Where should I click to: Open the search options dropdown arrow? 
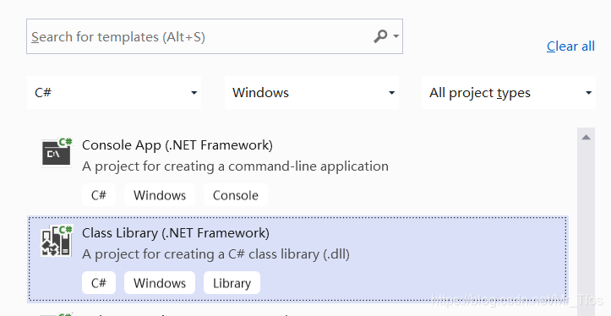pos(396,36)
